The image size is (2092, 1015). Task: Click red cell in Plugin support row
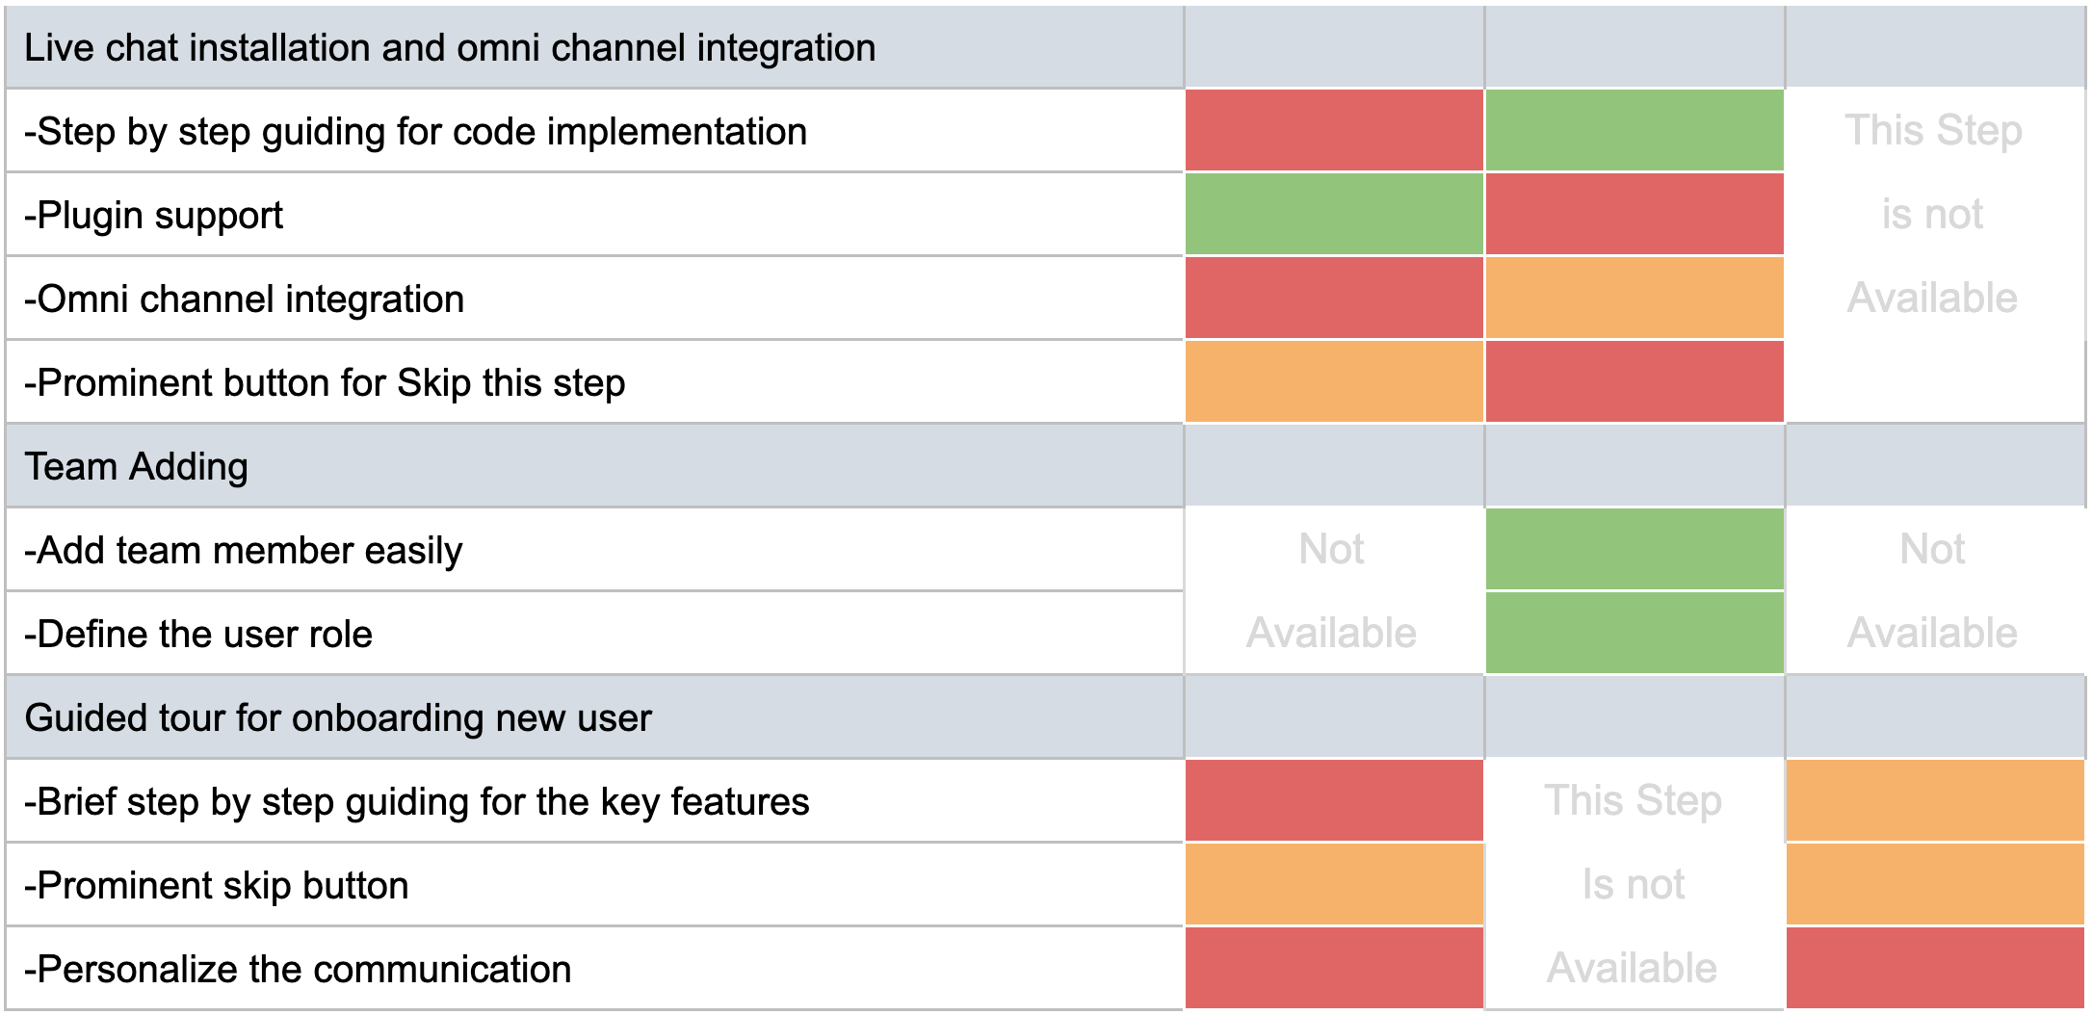point(1634,215)
